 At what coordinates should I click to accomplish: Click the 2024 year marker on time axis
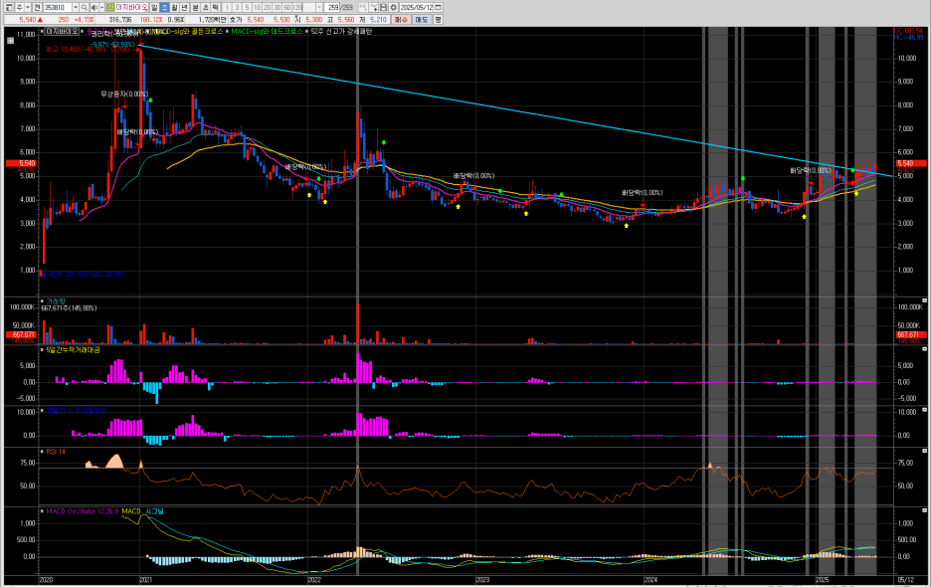pyautogui.click(x=651, y=579)
